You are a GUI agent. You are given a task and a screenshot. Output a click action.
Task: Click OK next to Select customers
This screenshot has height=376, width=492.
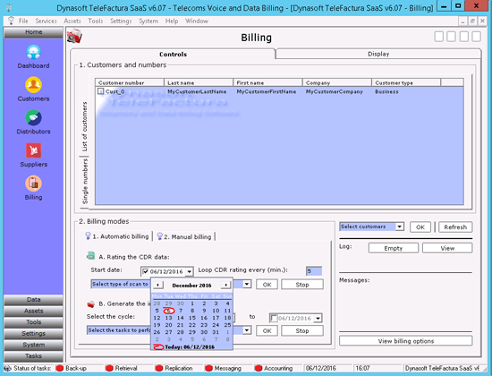coord(420,227)
